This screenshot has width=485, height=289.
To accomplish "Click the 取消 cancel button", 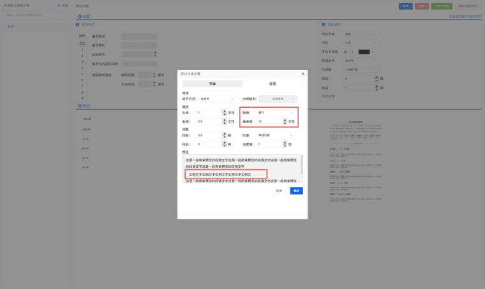I will click(279, 191).
